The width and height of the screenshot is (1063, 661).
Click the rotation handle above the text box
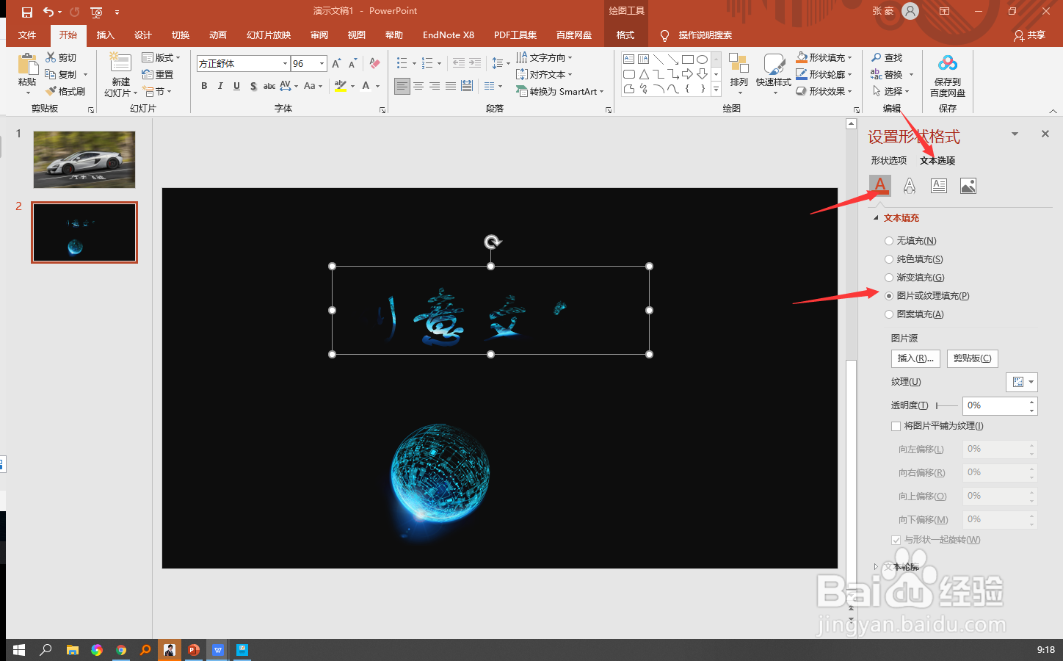[493, 242]
